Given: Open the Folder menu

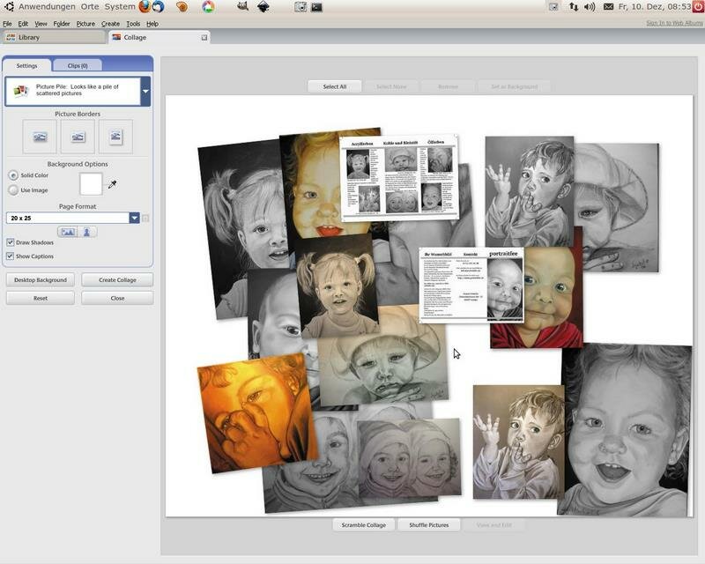Looking at the screenshot, I should pyautogui.click(x=62, y=24).
